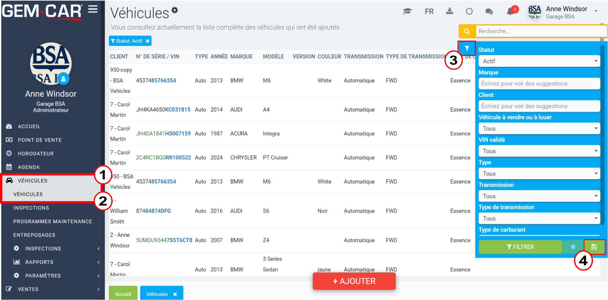Click the red AJOUTER button
Viewport: 608px width, 300px height.
tap(354, 281)
